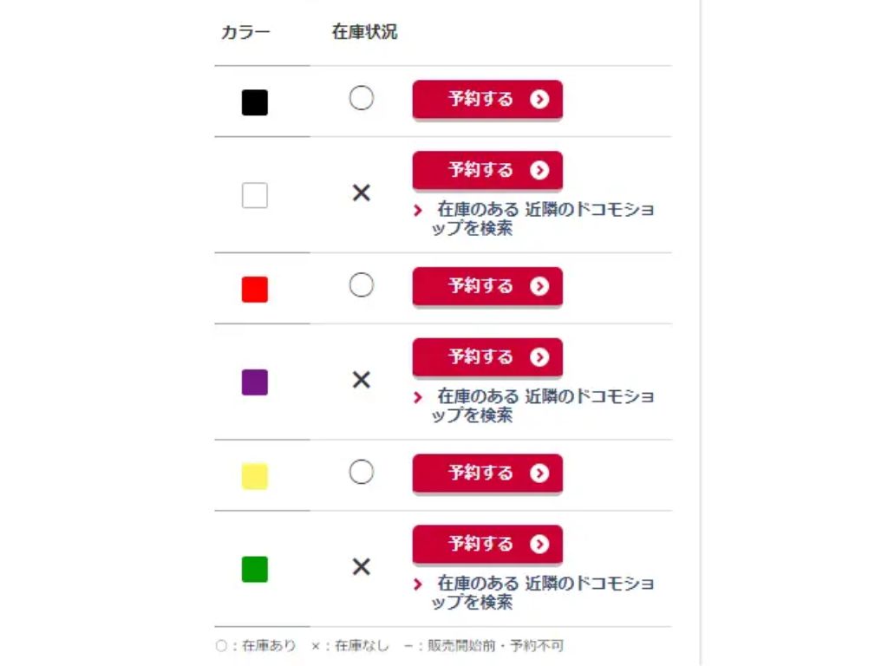Click out-of-stock X icon in purple row

[362, 380]
